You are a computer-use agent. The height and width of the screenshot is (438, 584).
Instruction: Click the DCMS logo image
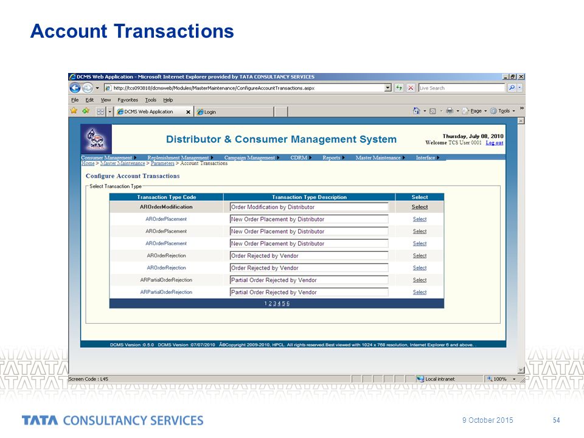96,139
